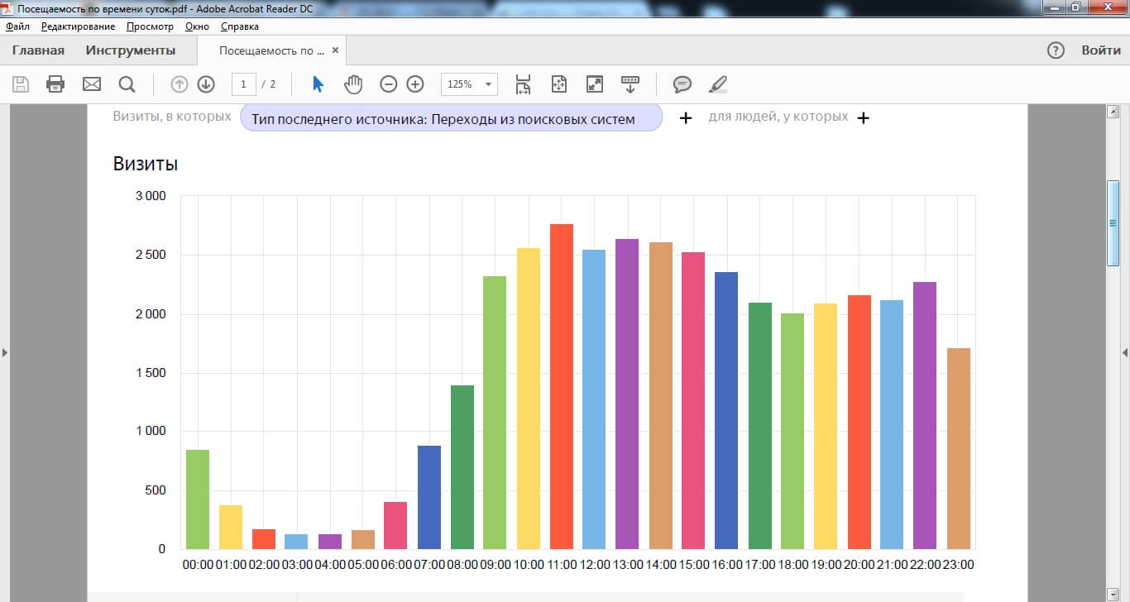
Task: Add a comment sticky note
Action: coord(682,84)
